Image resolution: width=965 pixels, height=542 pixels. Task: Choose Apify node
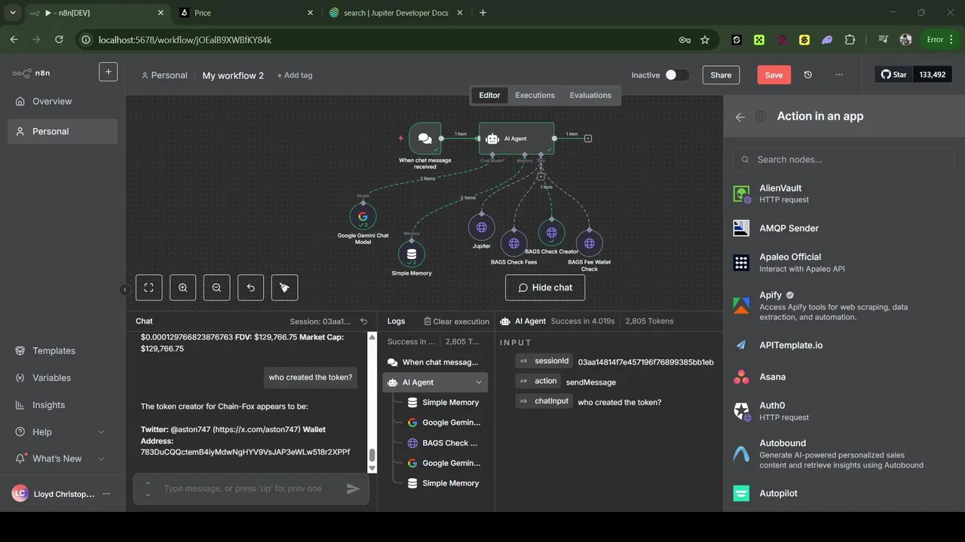point(844,306)
